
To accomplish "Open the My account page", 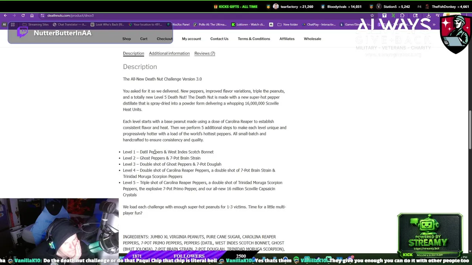I will click(x=191, y=39).
